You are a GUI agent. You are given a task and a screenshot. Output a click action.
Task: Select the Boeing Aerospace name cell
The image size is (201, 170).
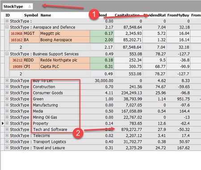65,40
